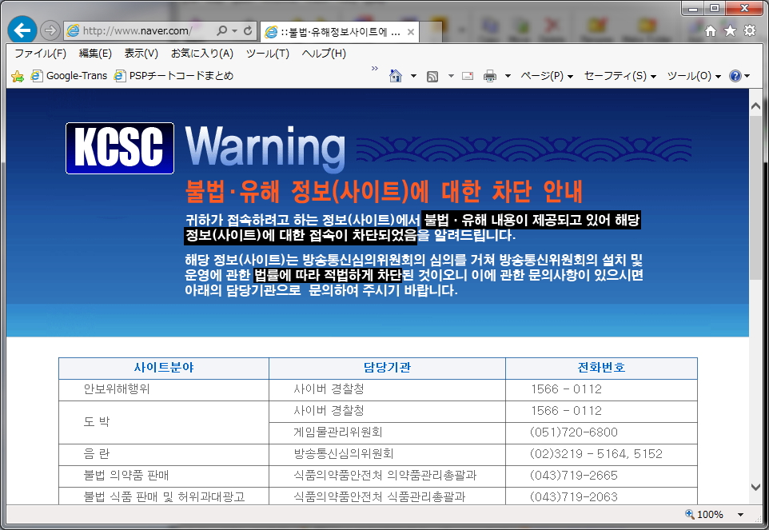Open Print options dropdown arrow
Viewport: 769px width, 530px height.
(508, 76)
